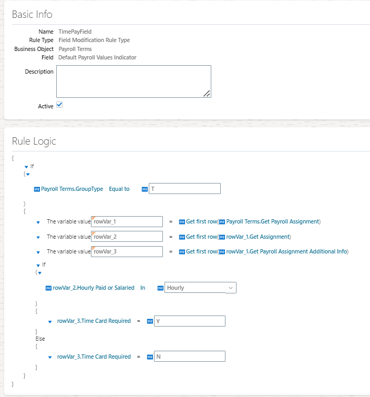
Task: Click the Equal to operator link
Action: click(119, 189)
